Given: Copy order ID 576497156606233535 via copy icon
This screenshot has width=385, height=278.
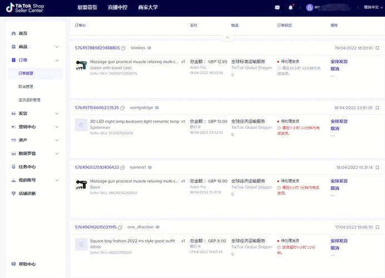Looking at the screenshot, I should 123,108.
